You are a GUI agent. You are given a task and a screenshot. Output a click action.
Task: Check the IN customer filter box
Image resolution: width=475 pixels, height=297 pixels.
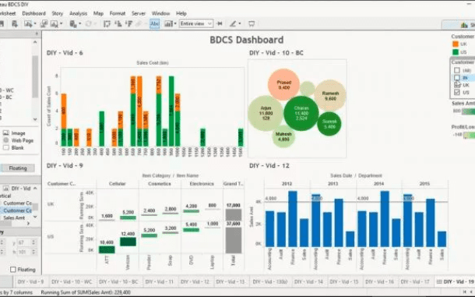[457, 78]
